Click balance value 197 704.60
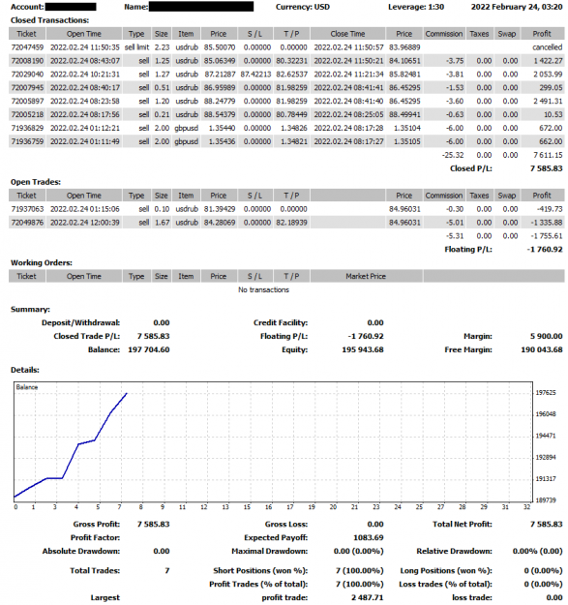The width and height of the screenshot is (568, 605). (149, 350)
